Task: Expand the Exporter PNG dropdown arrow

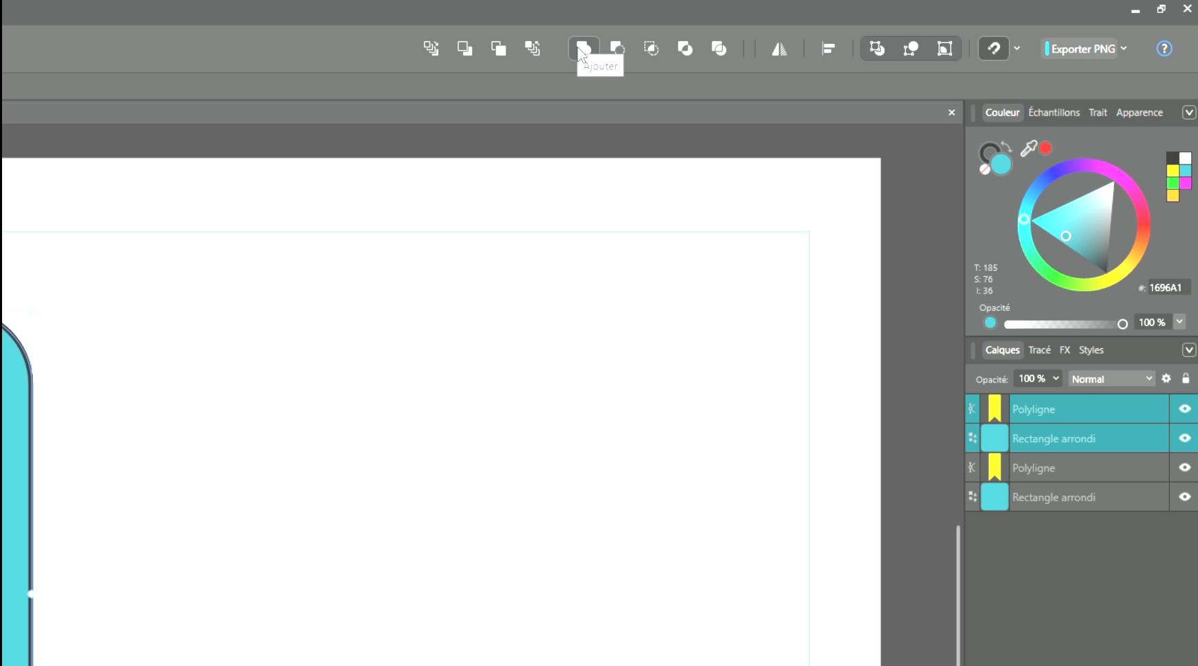Action: pyautogui.click(x=1124, y=49)
